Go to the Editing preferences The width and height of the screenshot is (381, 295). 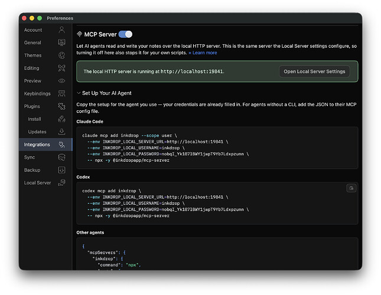click(x=45, y=68)
